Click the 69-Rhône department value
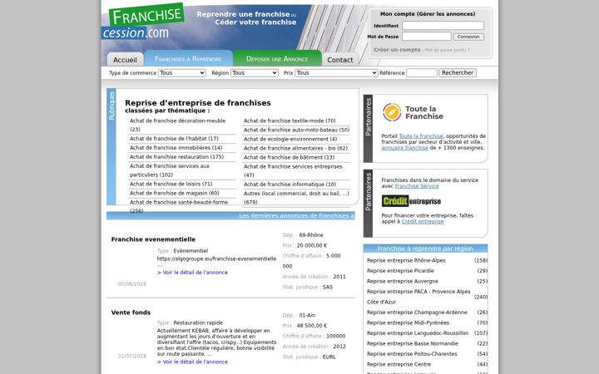This screenshot has height=374, width=599. 311,235
